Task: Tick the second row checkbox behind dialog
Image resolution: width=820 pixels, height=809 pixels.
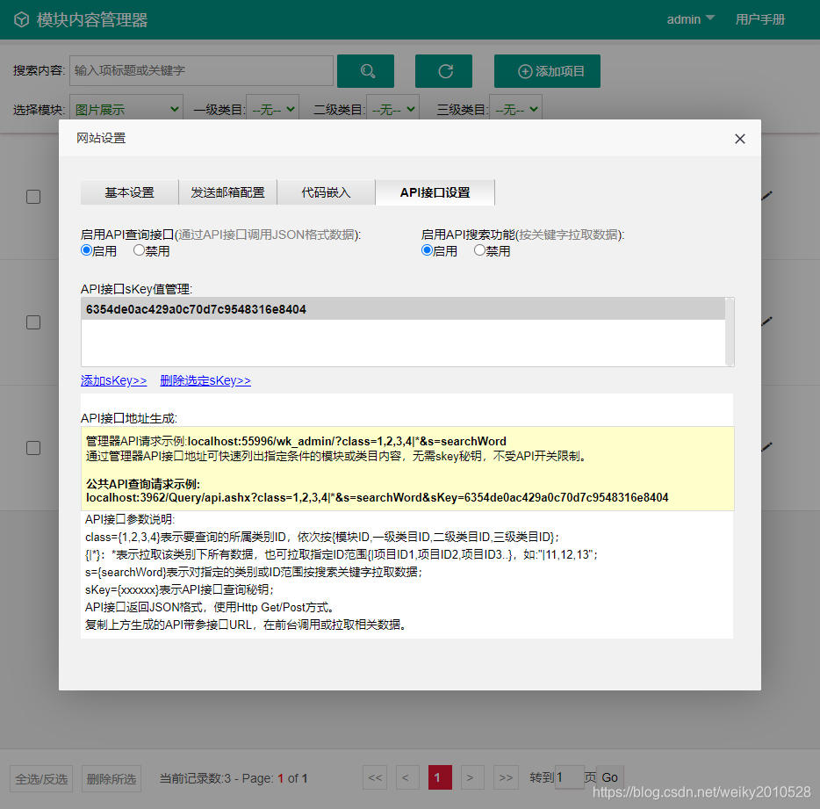Action: (33, 322)
